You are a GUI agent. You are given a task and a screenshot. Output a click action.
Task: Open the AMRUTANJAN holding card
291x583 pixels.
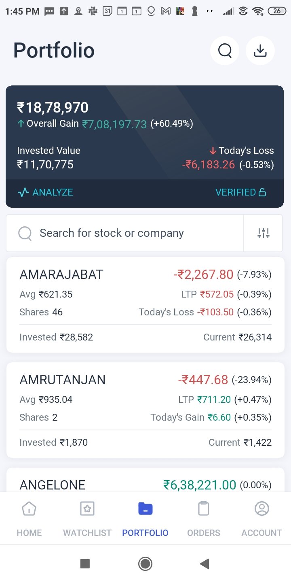point(145,410)
